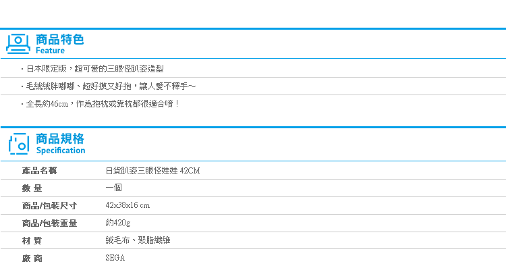Image resolution: width=506 pixels, height=268 pixels.
Task: Select the 商品/包裝尺寸 row label
Action: point(49,206)
